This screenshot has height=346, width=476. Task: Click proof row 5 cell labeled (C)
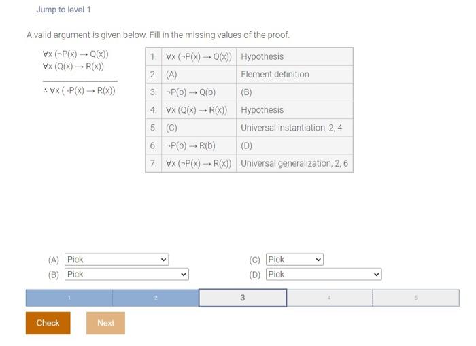199,128
